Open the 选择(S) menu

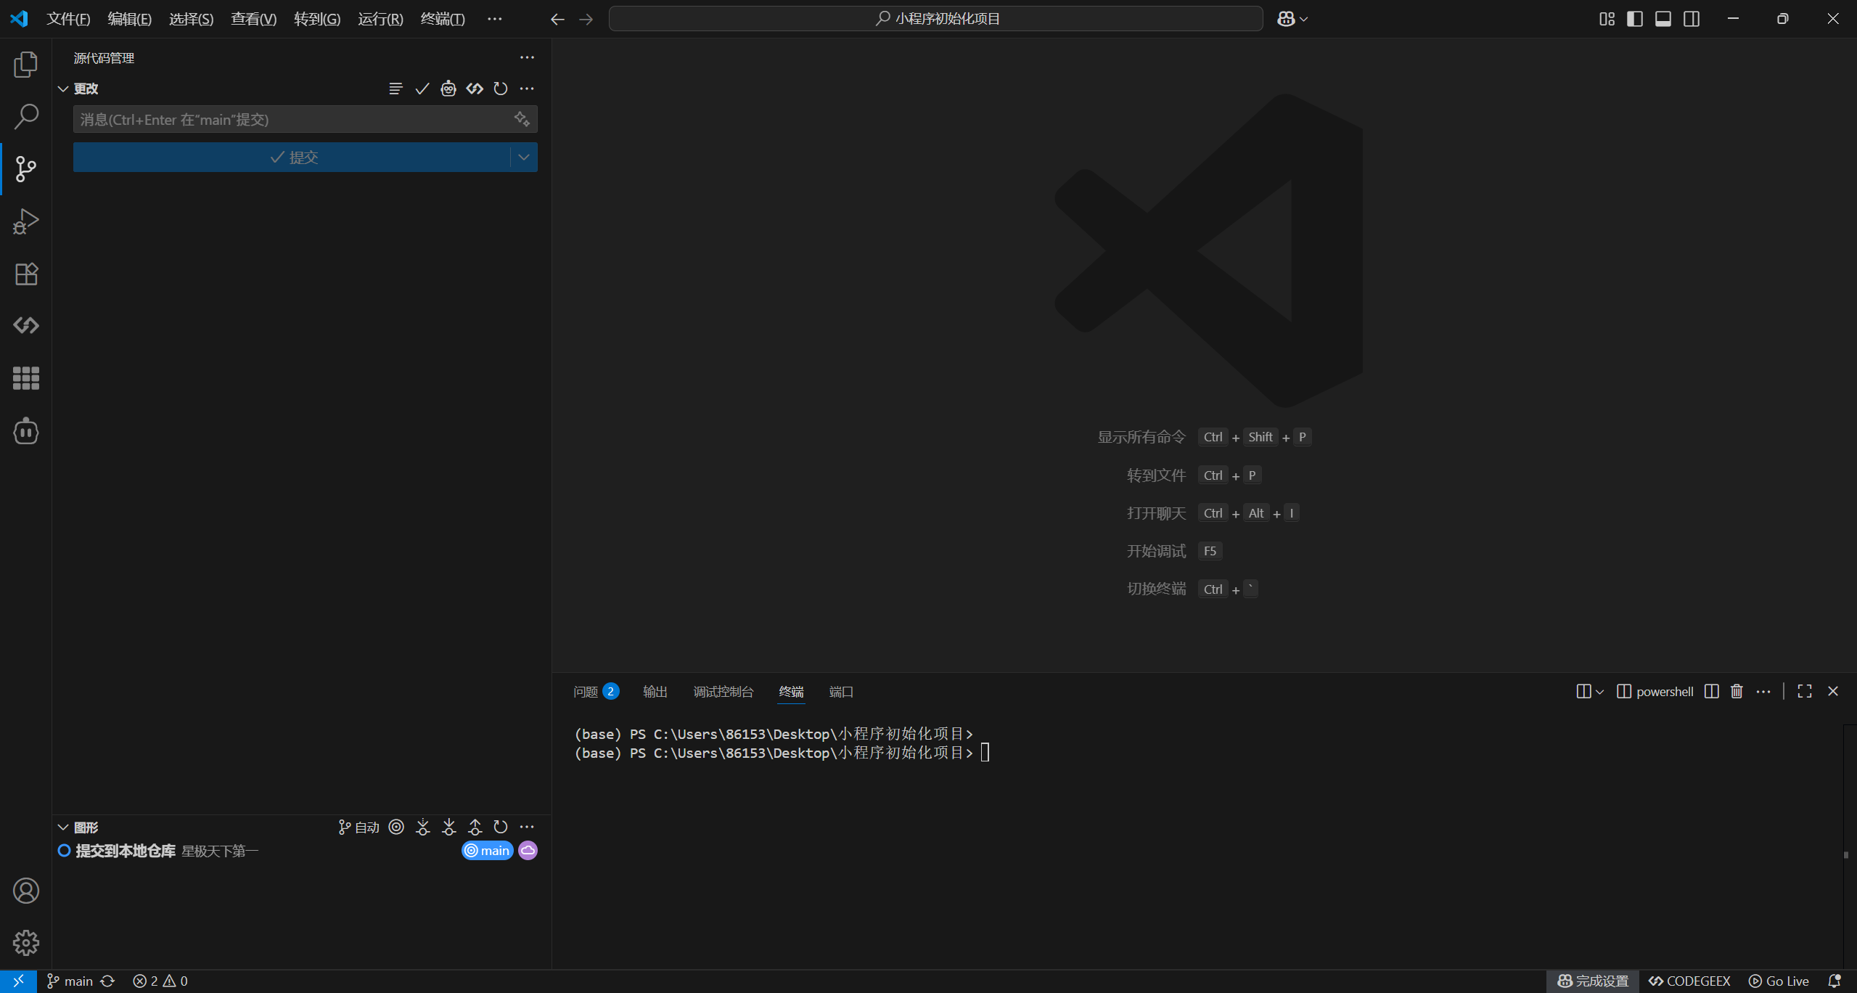[x=192, y=19]
